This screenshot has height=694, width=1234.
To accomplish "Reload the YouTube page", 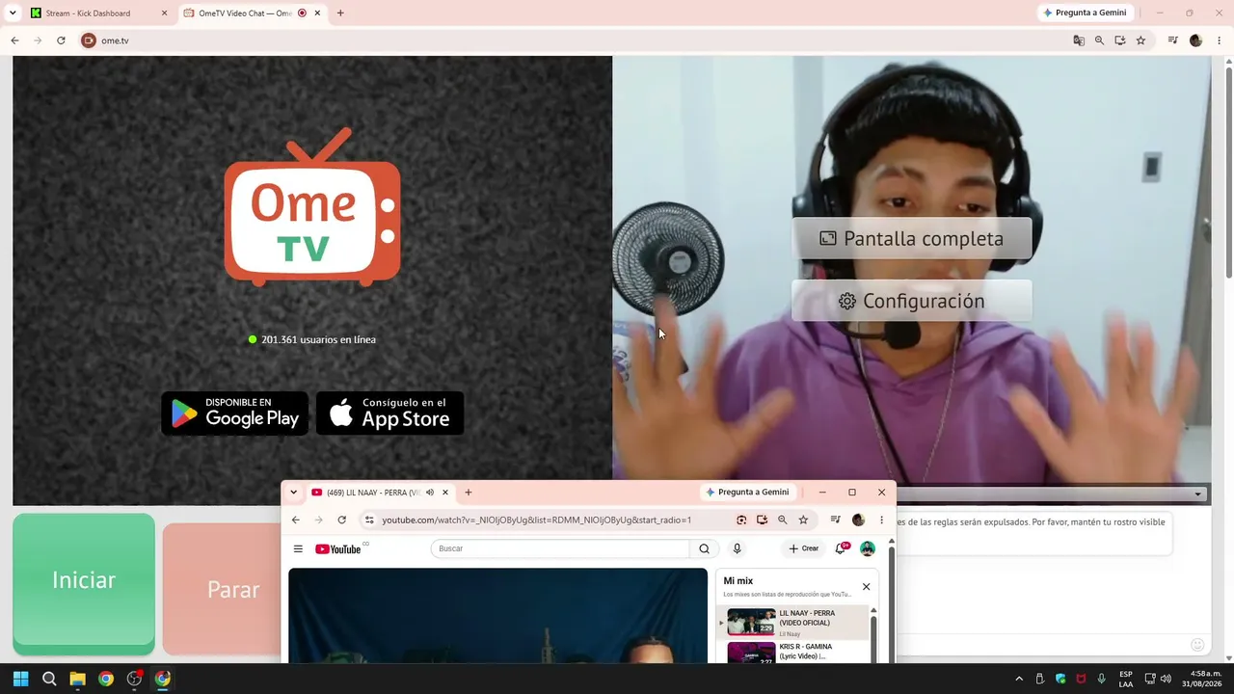I will coord(341,520).
